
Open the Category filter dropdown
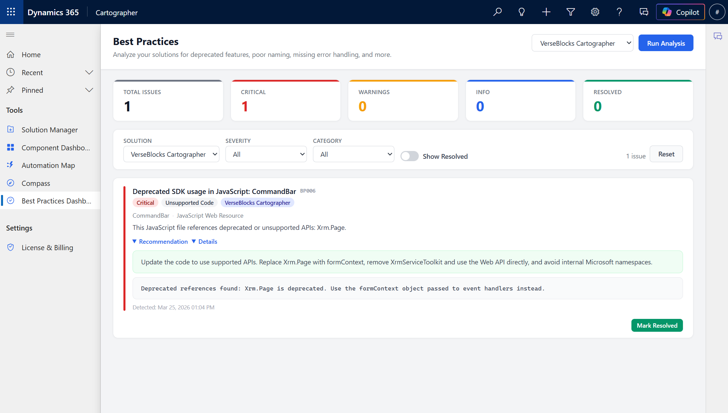pyautogui.click(x=353, y=154)
